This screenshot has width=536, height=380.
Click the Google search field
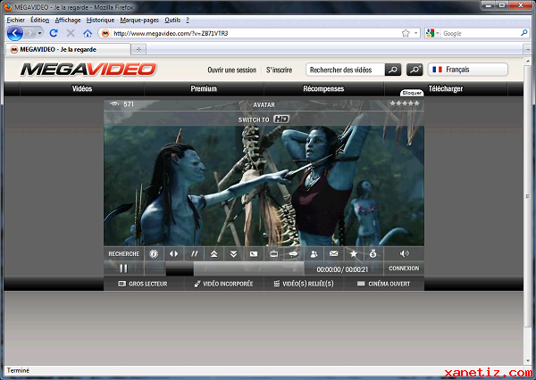pyautogui.click(x=481, y=34)
